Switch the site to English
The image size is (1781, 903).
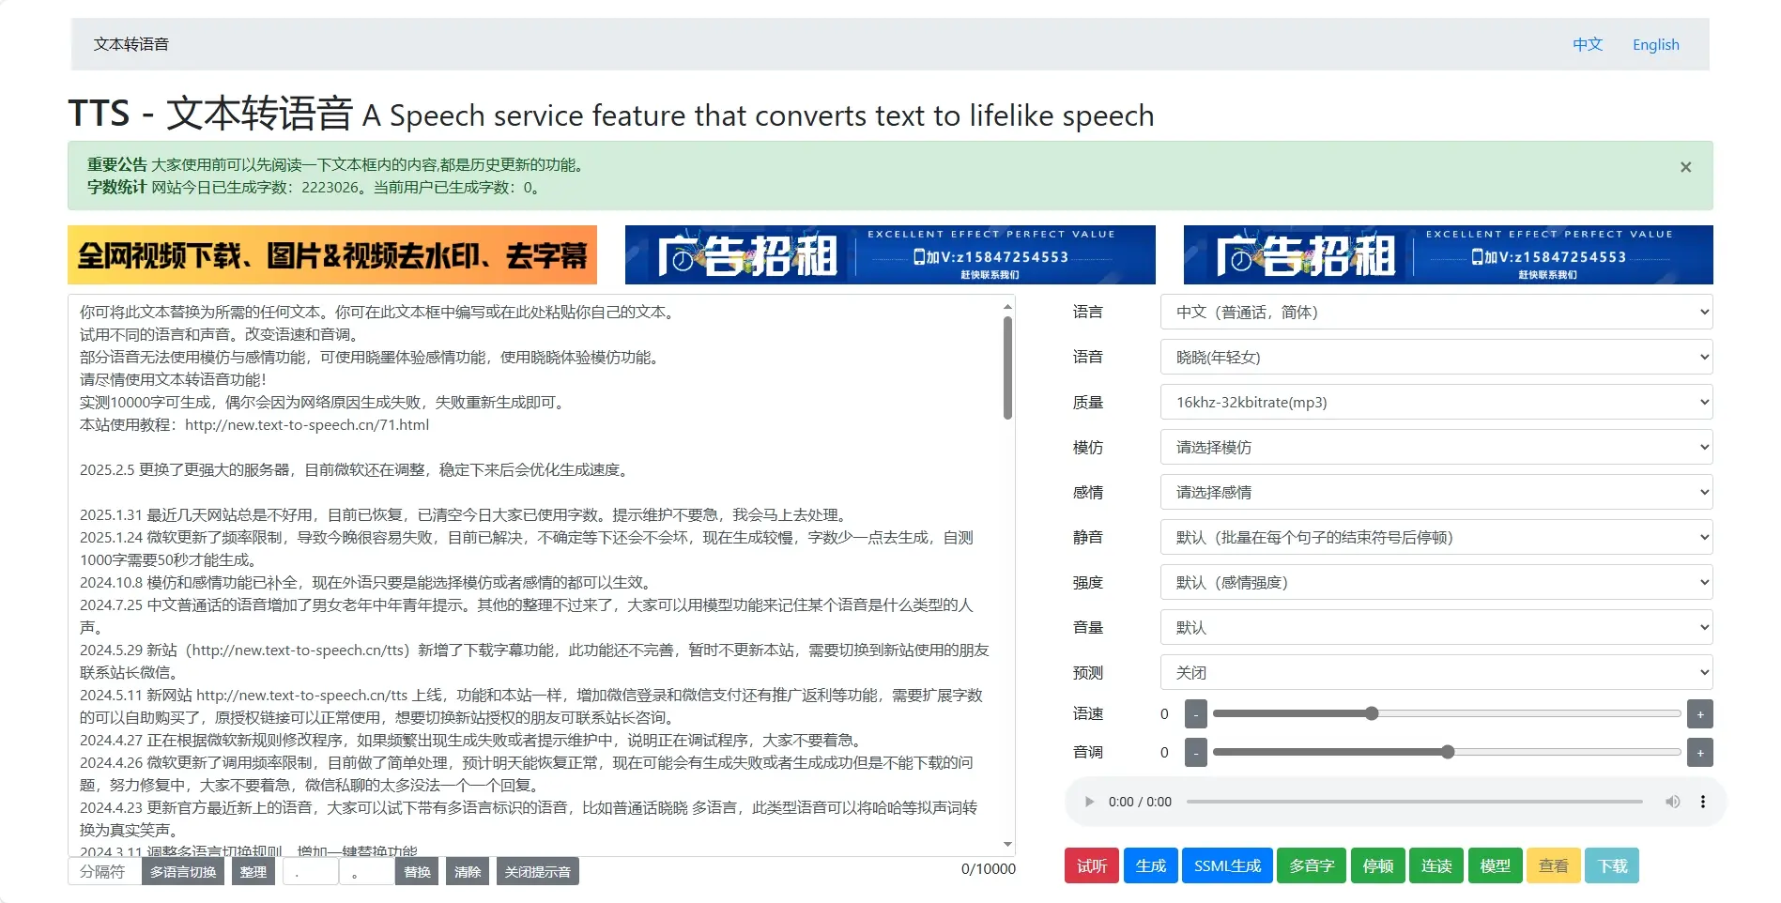pos(1655,44)
